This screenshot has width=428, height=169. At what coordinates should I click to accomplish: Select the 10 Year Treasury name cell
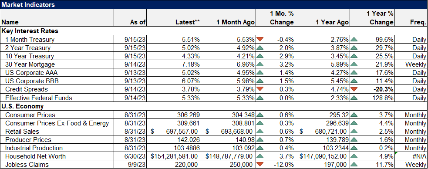57,56
